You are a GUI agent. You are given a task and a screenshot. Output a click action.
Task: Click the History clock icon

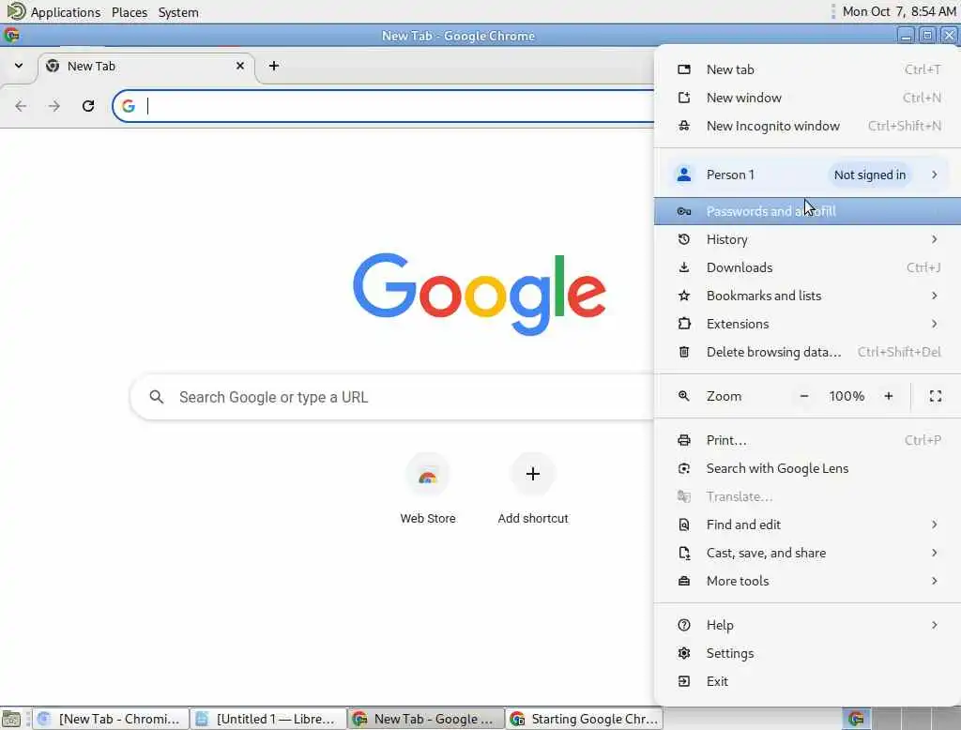684,239
